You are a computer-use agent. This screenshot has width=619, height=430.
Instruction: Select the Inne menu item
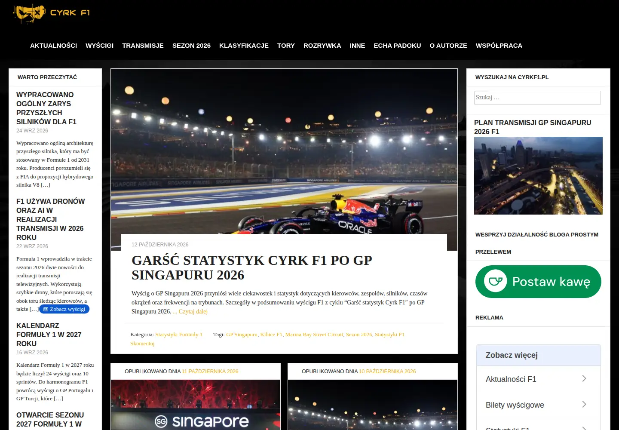click(357, 46)
